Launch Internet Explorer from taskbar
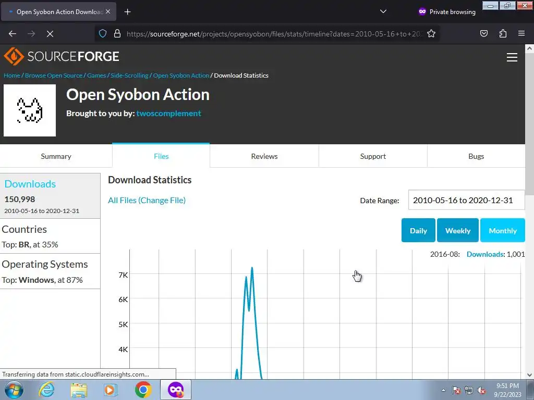Screen dimensions: 534x400 click(x=46, y=390)
